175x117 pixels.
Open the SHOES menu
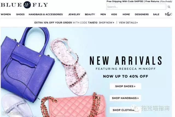[x=20, y=15]
